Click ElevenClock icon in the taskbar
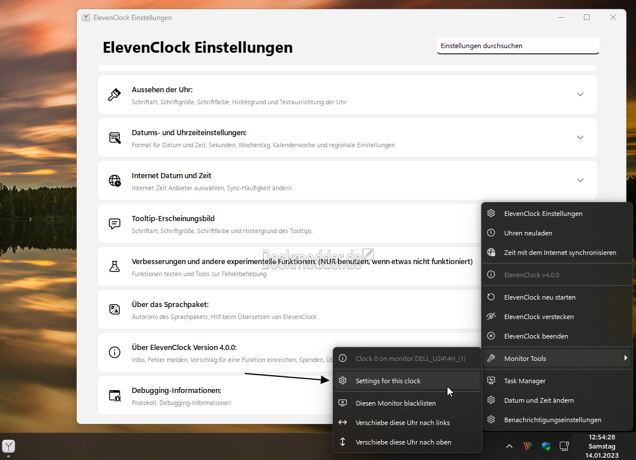Screen dimensions: 636x460 [9, 446]
